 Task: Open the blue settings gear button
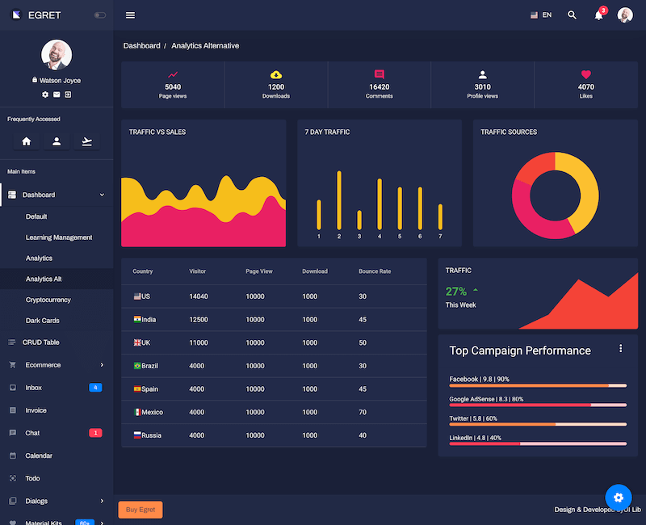618,497
